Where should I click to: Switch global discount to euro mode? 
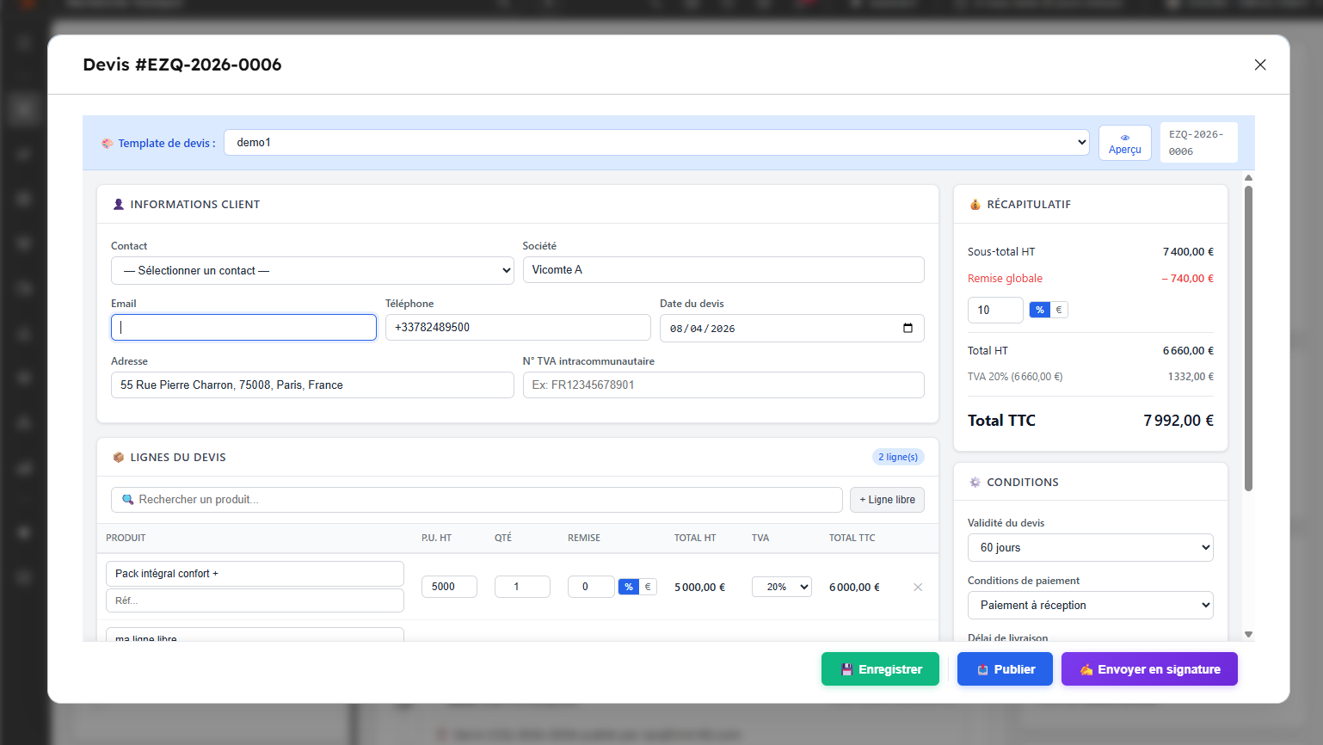1059,310
